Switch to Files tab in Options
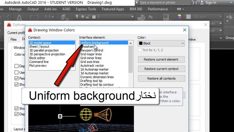 [x=14, y=40]
